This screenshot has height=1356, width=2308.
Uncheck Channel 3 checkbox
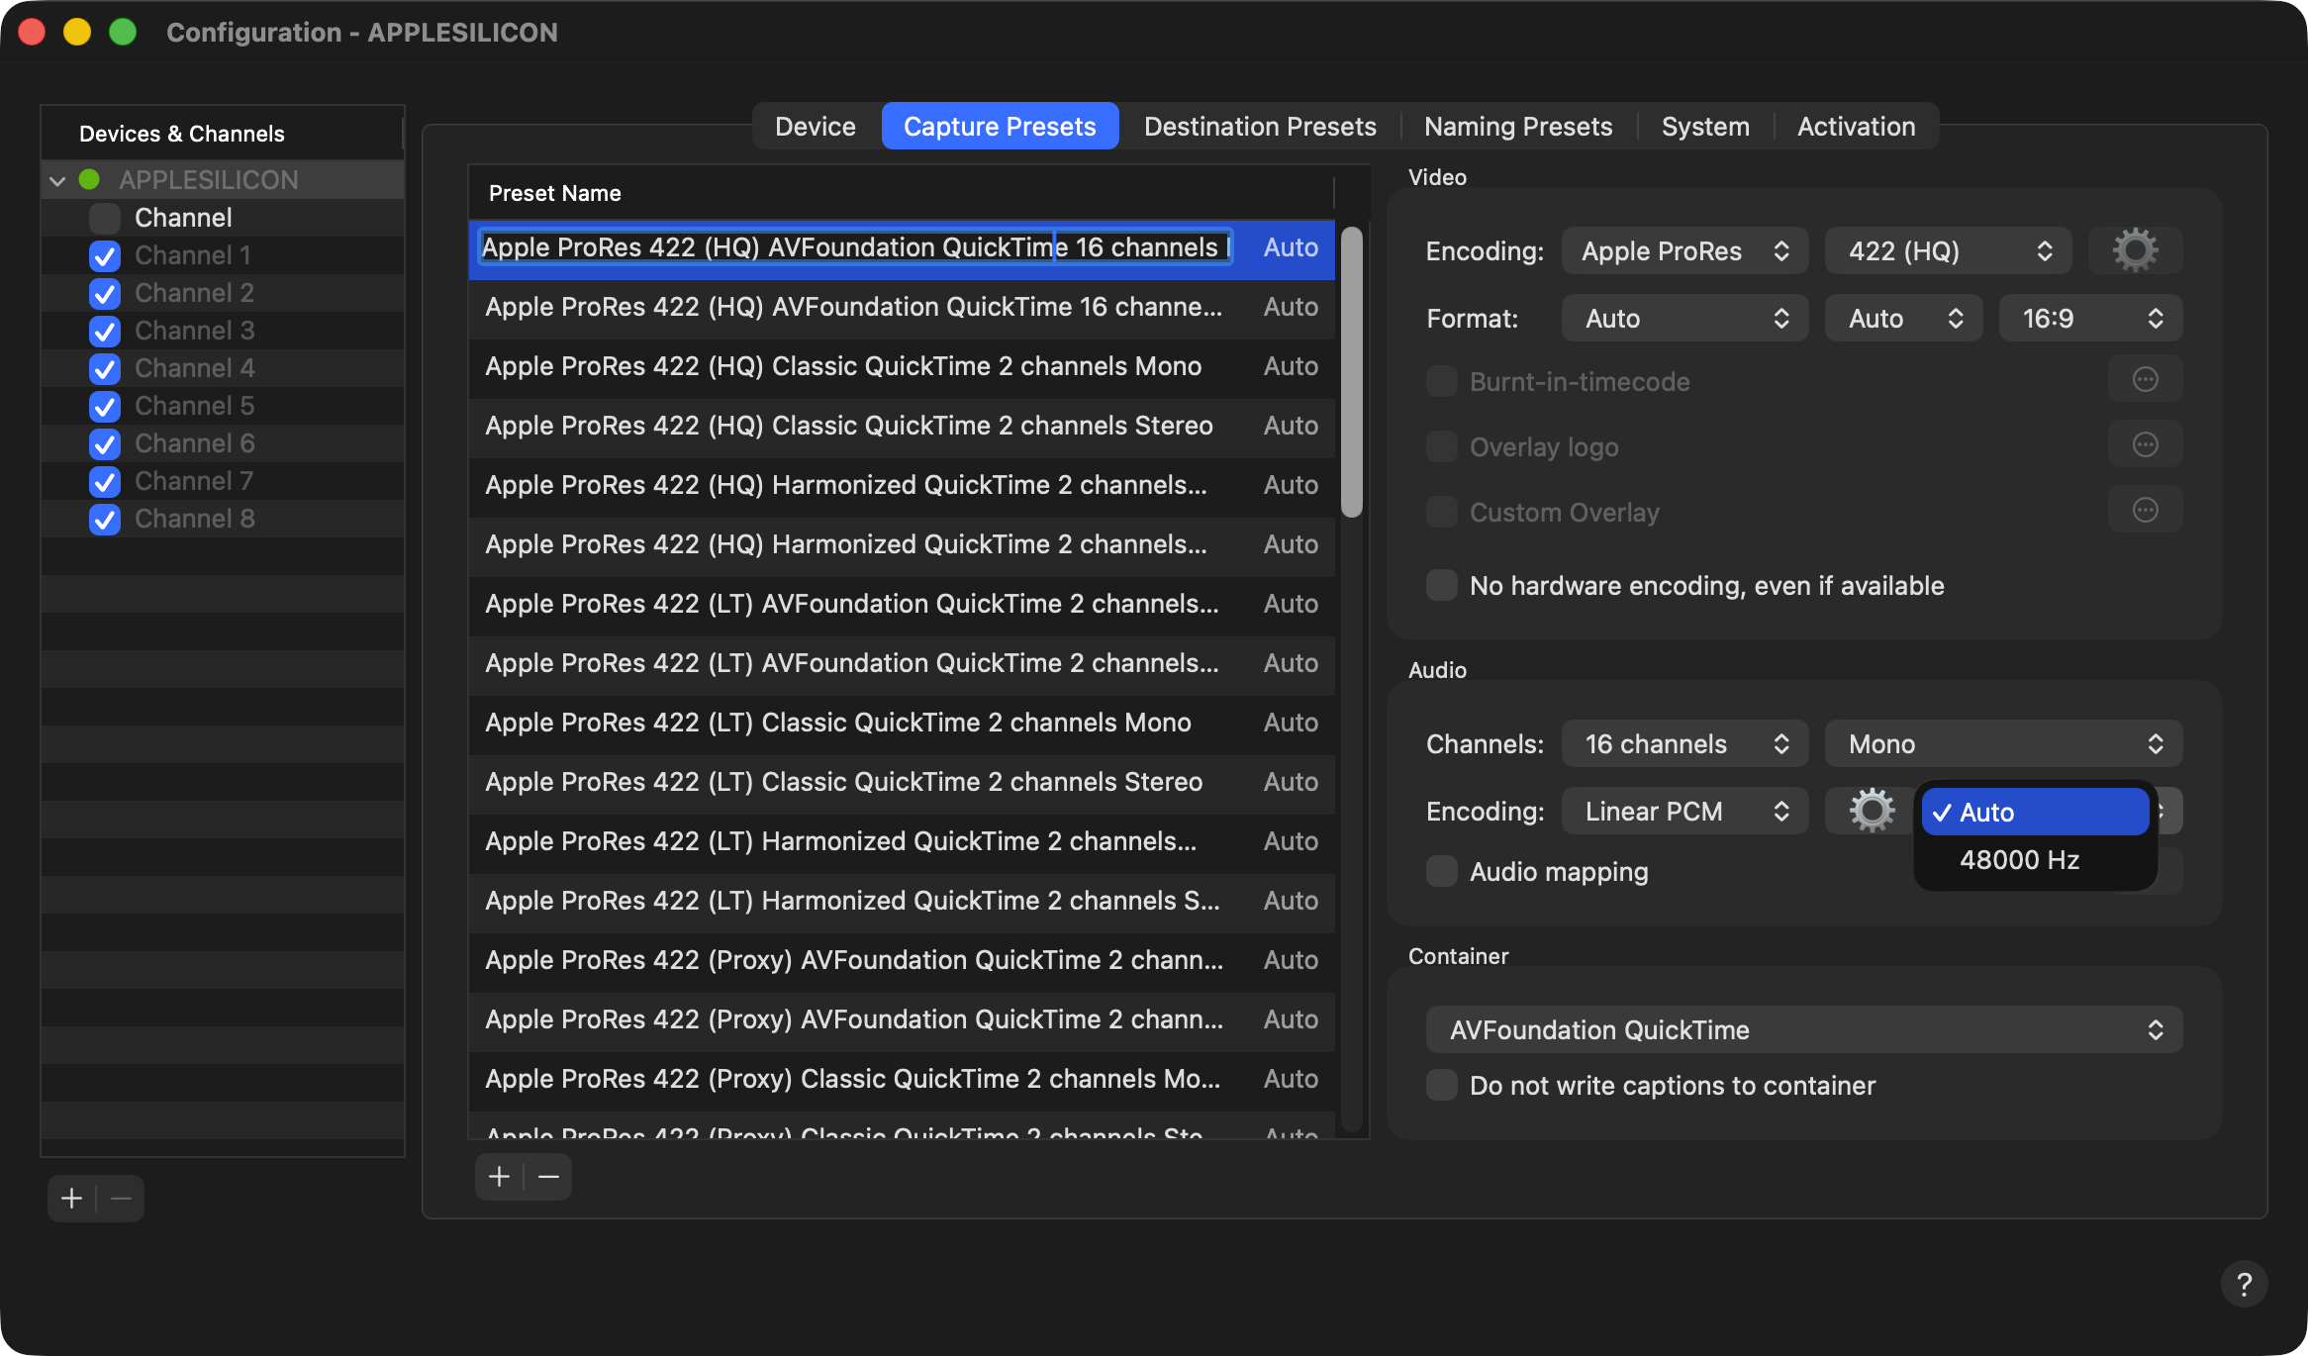point(105,331)
